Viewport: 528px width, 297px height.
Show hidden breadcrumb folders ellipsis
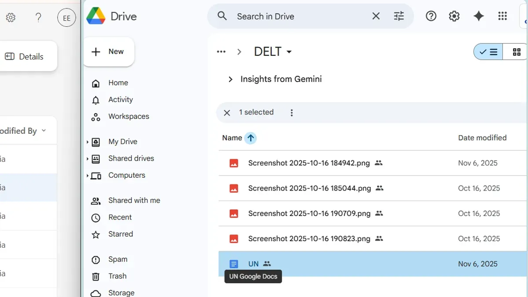point(221,52)
